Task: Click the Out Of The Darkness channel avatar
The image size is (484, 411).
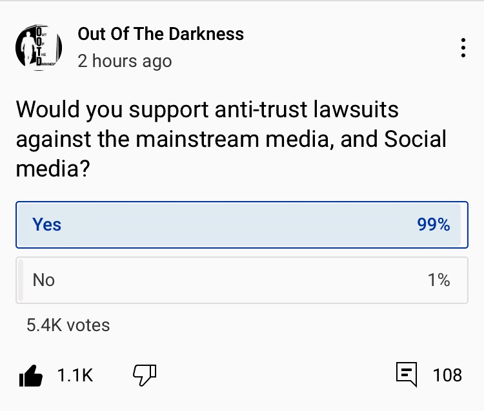Action: click(x=38, y=48)
